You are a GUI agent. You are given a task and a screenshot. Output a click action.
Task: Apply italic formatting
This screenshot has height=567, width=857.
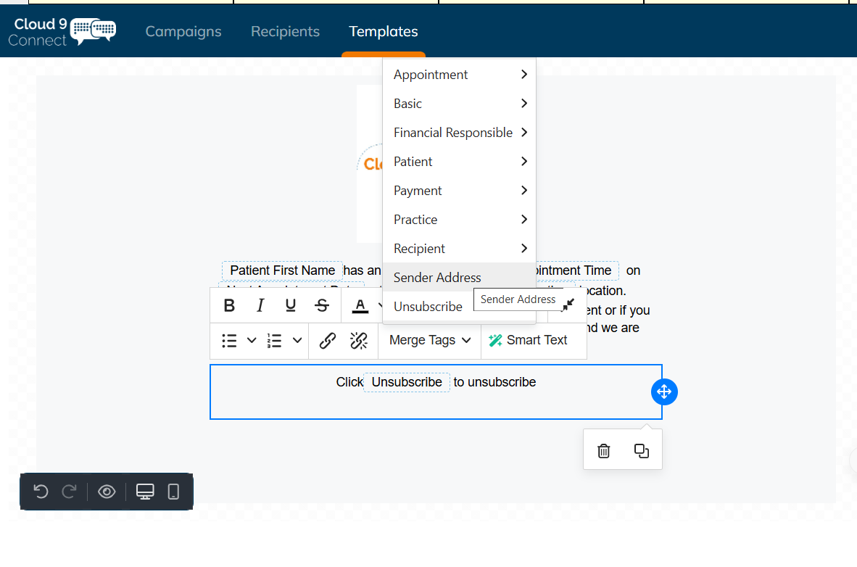tap(260, 305)
